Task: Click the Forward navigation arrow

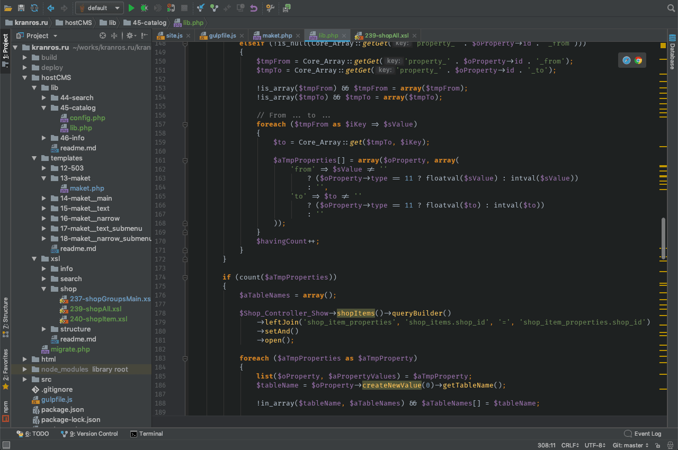Action: (x=64, y=8)
